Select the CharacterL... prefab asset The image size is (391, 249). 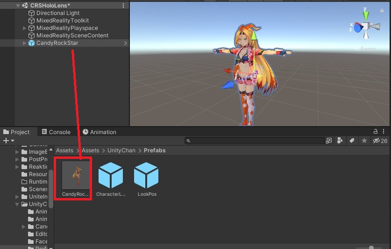point(111,179)
